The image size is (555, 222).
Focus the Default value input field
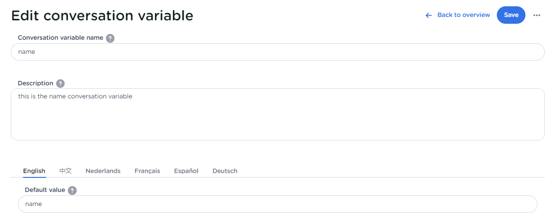(x=277, y=204)
